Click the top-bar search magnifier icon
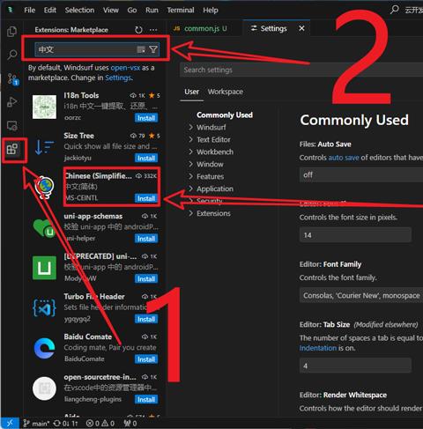The image size is (423, 429). point(394,10)
